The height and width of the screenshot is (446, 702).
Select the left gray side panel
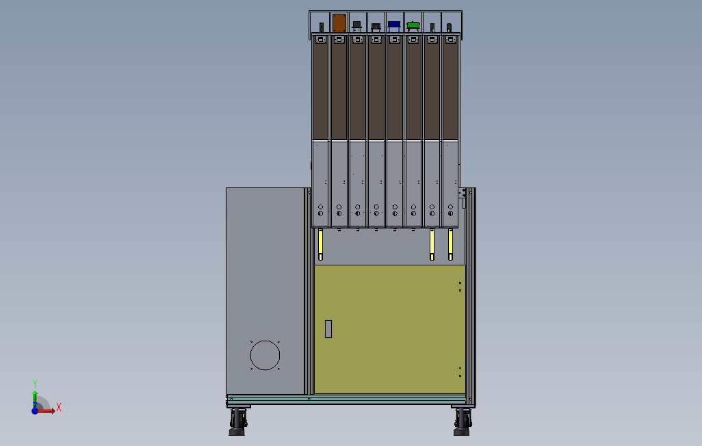(x=265, y=291)
